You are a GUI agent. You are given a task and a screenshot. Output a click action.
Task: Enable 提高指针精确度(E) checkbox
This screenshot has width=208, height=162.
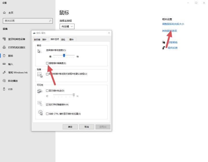click(47, 63)
